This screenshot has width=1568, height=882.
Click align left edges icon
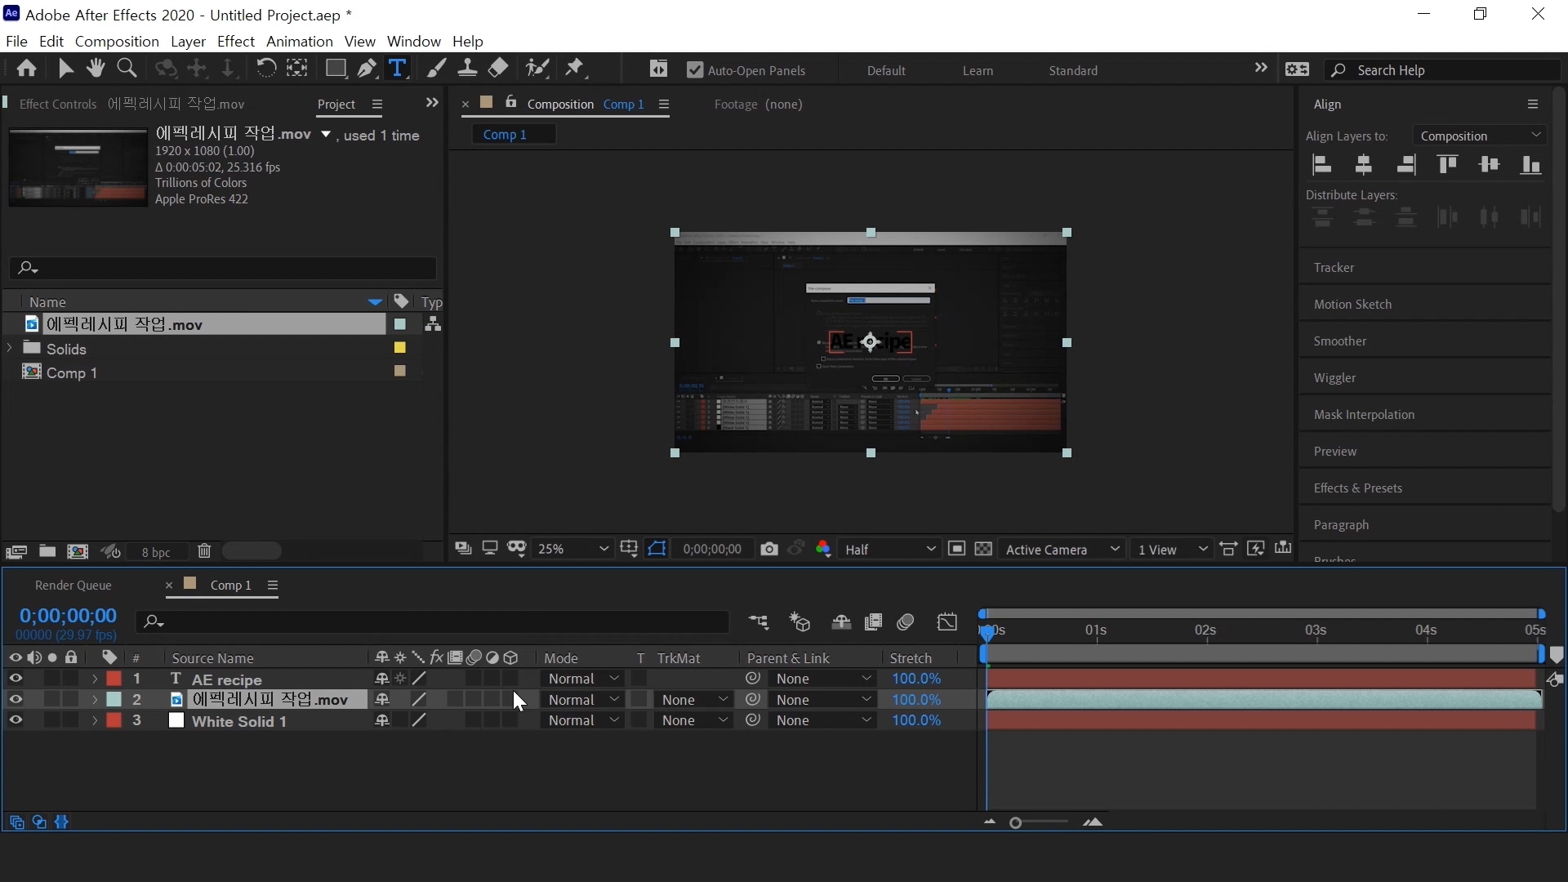pos(1322,166)
